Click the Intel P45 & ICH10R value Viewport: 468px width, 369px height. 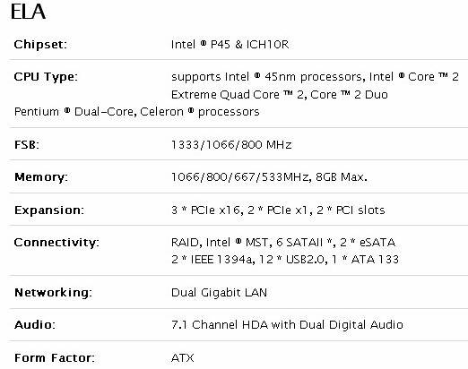tap(230, 45)
